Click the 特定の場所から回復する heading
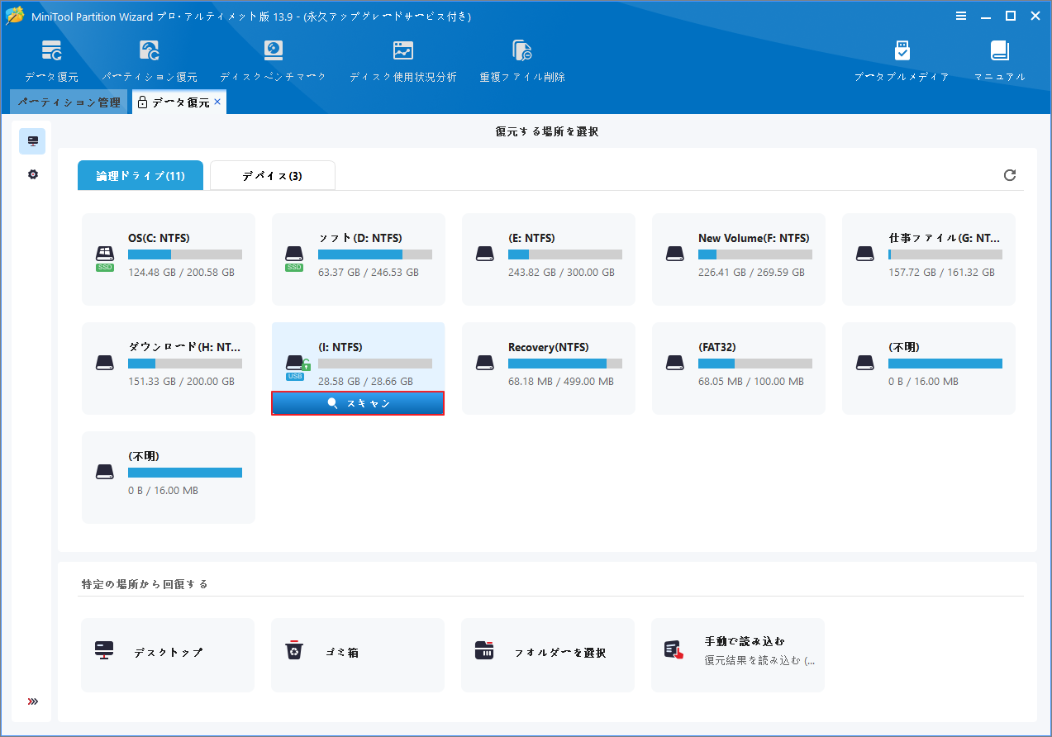The height and width of the screenshot is (737, 1052). (x=145, y=584)
